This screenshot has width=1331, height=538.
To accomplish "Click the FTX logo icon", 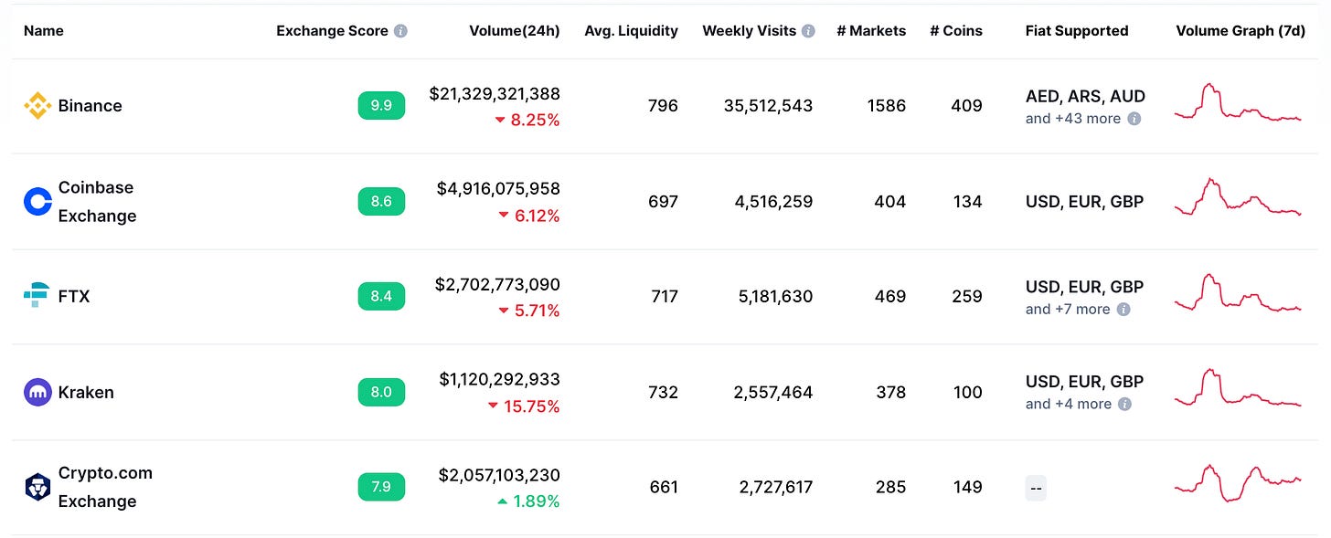I will [37, 297].
